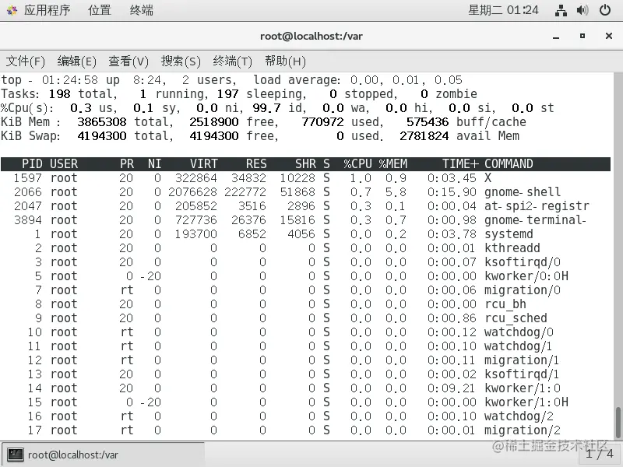Viewport: 623px width, 467px height.
Task: Click the watchdog/0 command text
Action: [519, 332]
